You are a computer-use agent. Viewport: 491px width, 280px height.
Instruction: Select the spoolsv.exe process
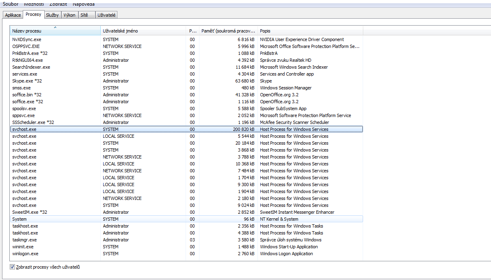coord(24,109)
